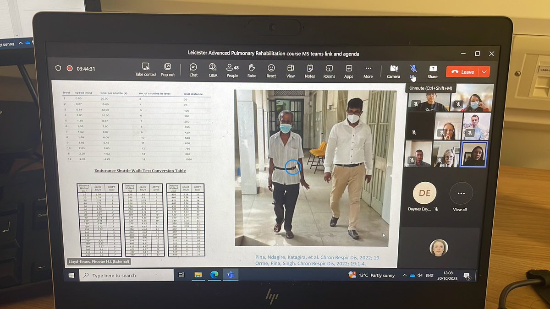
Task: Click the privacy shield icon
Action: 58,68
